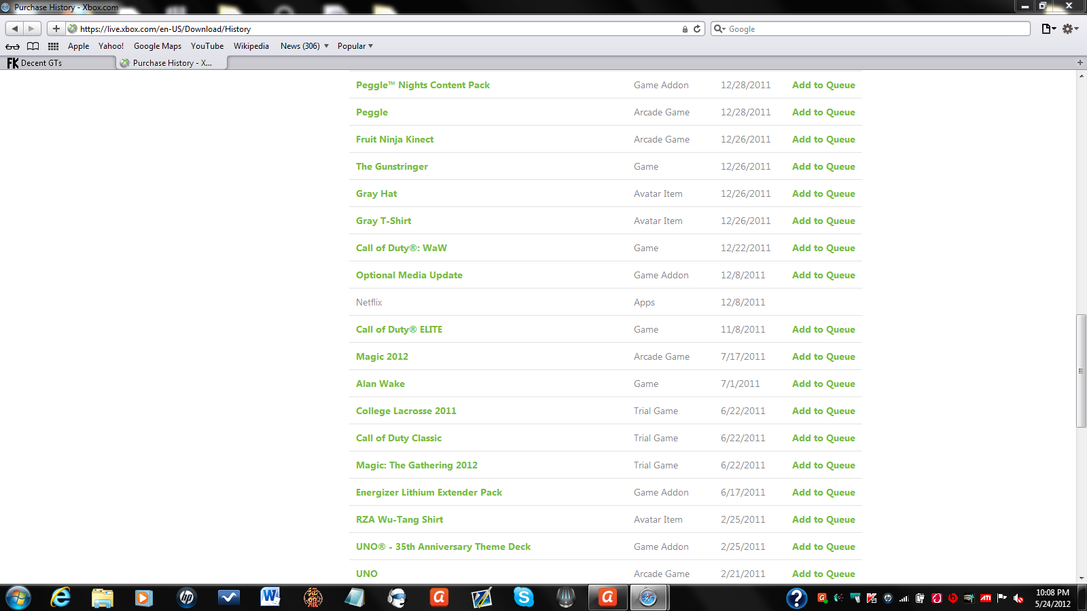Open the Magic 2012 arcade game link
This screenshot has height=611, width=1087.
click(x=382, y=356)
